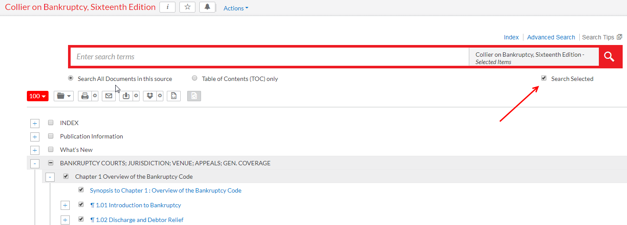The height and width of the screenshot is (225, 627).
Task: Go to Advanced Search
Action: point(551,37)
